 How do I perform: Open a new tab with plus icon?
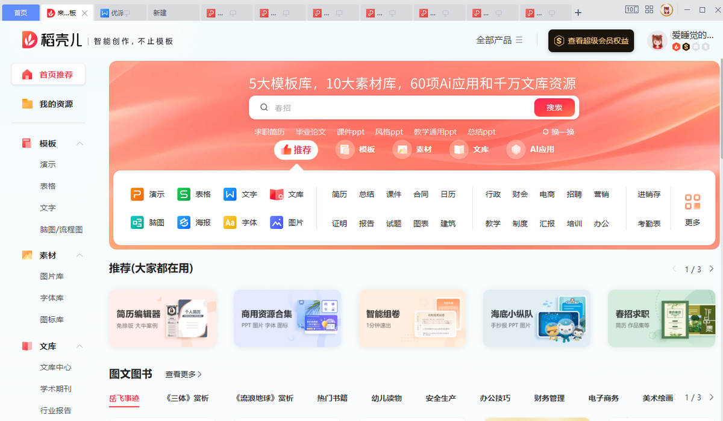pos(578,13)
